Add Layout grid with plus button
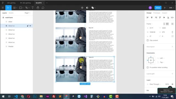This screenshot has width=176, height=99. click(x=172, y=74)
